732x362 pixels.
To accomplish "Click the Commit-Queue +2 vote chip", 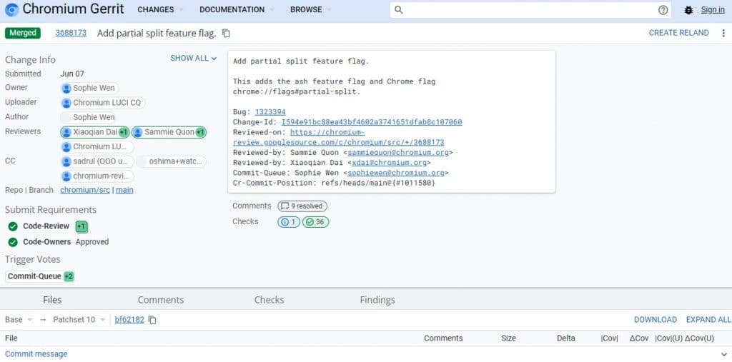I will pos(40,276).
